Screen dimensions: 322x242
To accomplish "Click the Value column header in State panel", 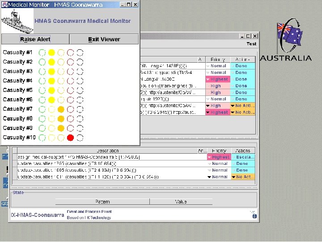I will (181, 202).
